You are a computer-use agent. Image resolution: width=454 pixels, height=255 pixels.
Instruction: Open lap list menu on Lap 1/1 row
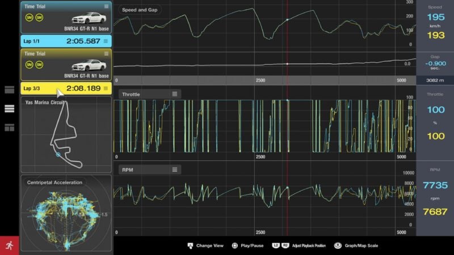point(106,41)
